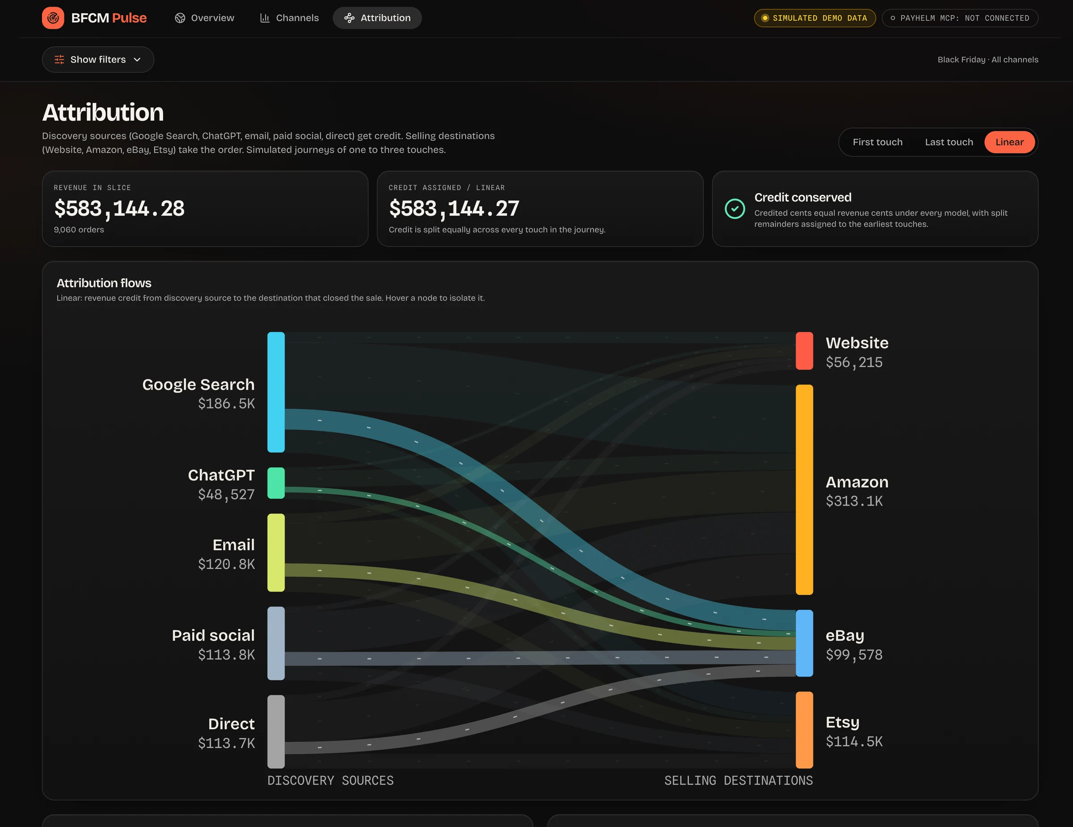Click the Etsy $114.5K label
This screenshot has width=1073, height=827.
(x=854, y=731)
